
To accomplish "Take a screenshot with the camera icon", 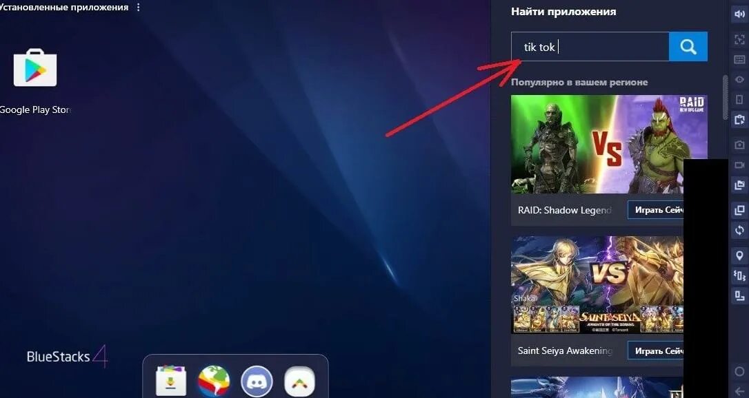I will point(739,145).
